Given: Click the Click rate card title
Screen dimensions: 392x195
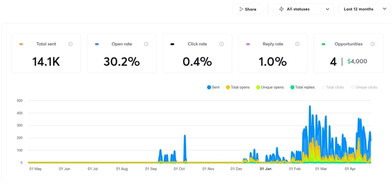Looking at the screenshot, I should click(x=197, y=44).
